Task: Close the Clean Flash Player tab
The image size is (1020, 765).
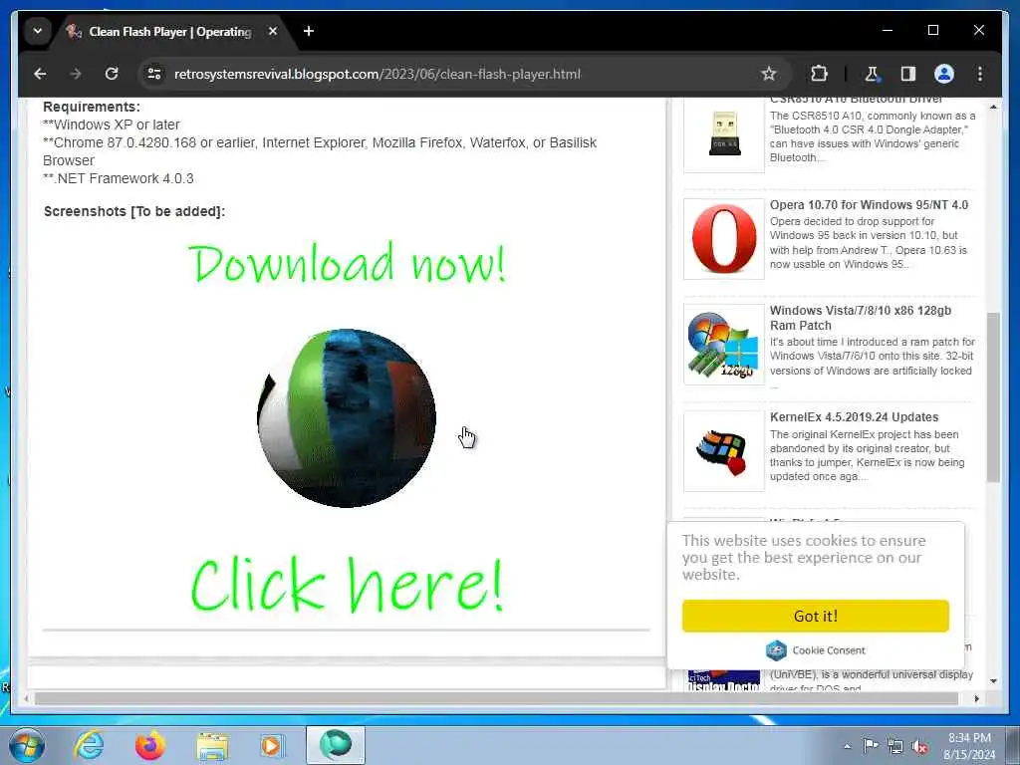Action: pyautogui.click(x=273, y=31)
